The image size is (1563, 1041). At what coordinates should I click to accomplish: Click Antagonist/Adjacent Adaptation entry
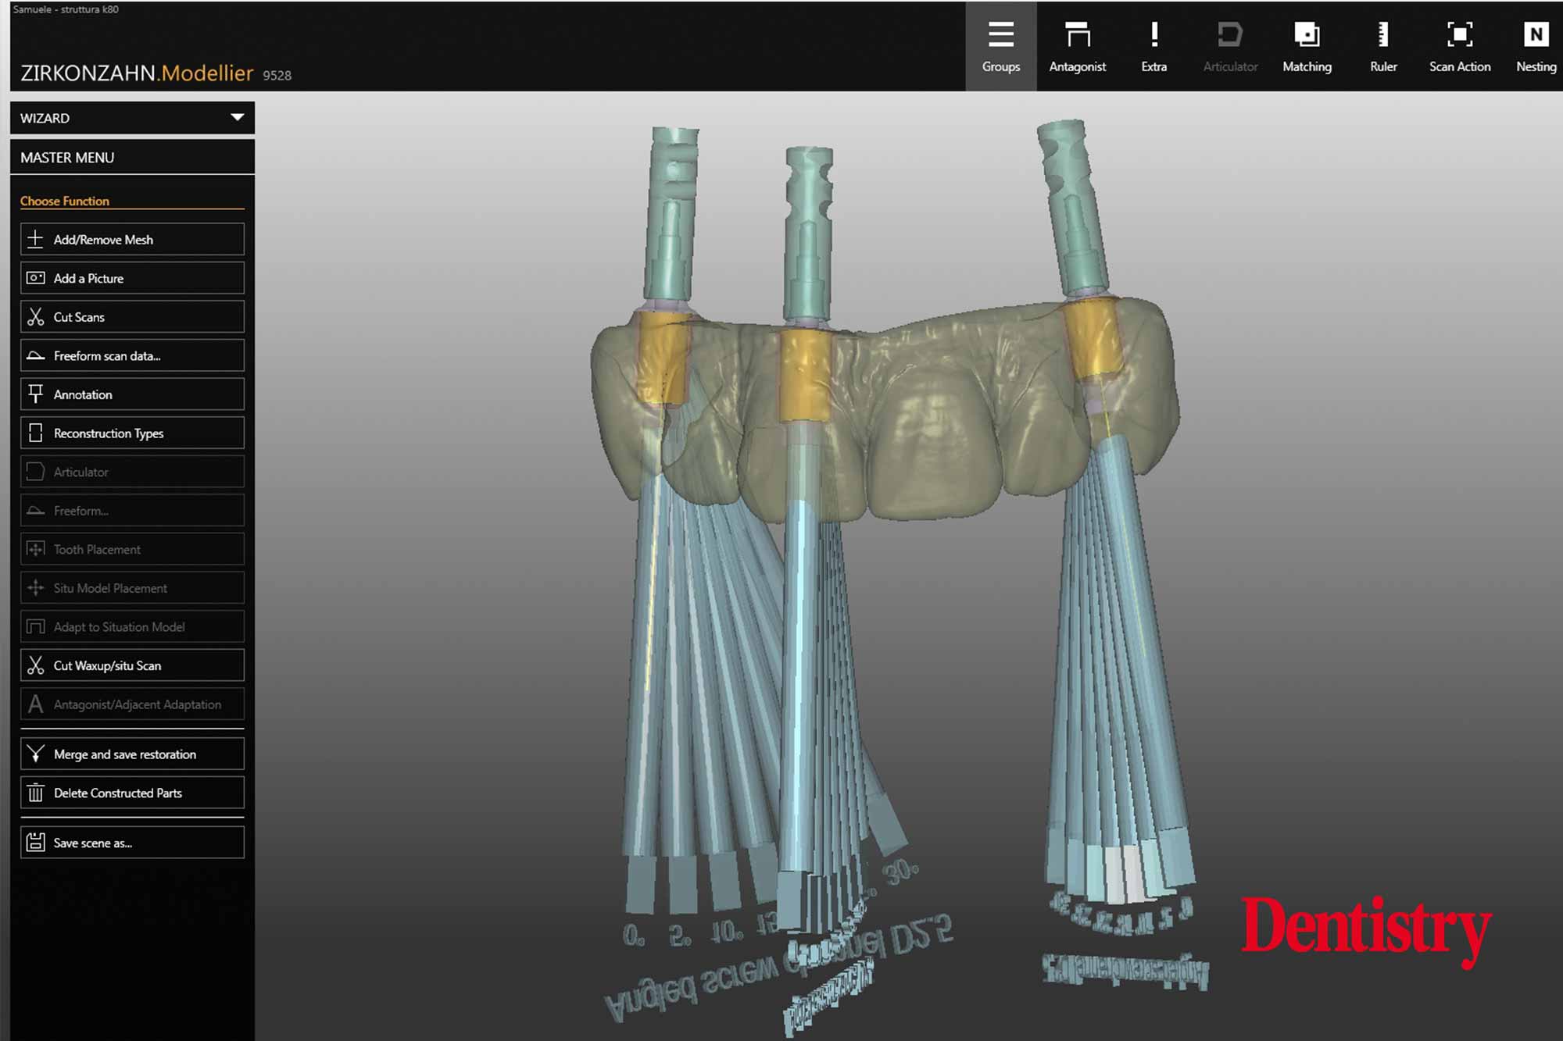[132, 704]
